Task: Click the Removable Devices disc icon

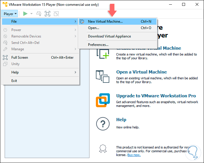Action: [x=5, y=36]
